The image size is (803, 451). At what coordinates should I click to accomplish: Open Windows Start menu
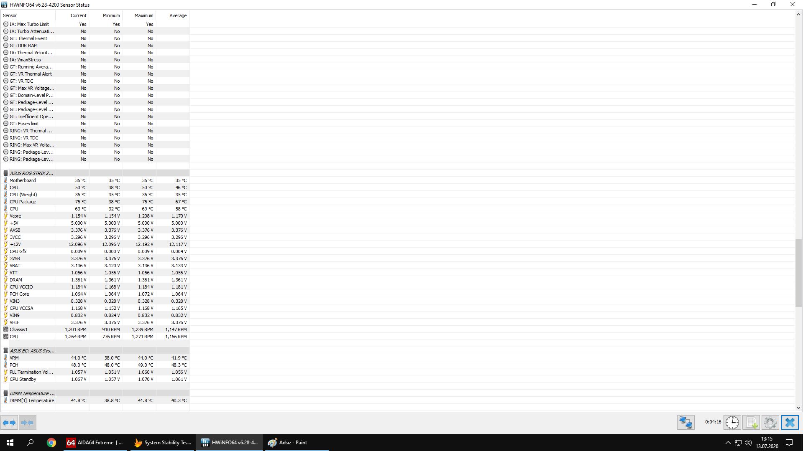tap(10, 443)
